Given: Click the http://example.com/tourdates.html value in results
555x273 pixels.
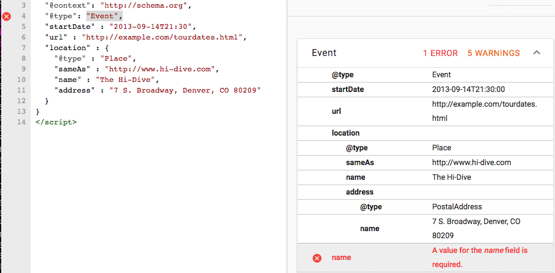Looking at the screenshot, I should [x=485, y=111].
